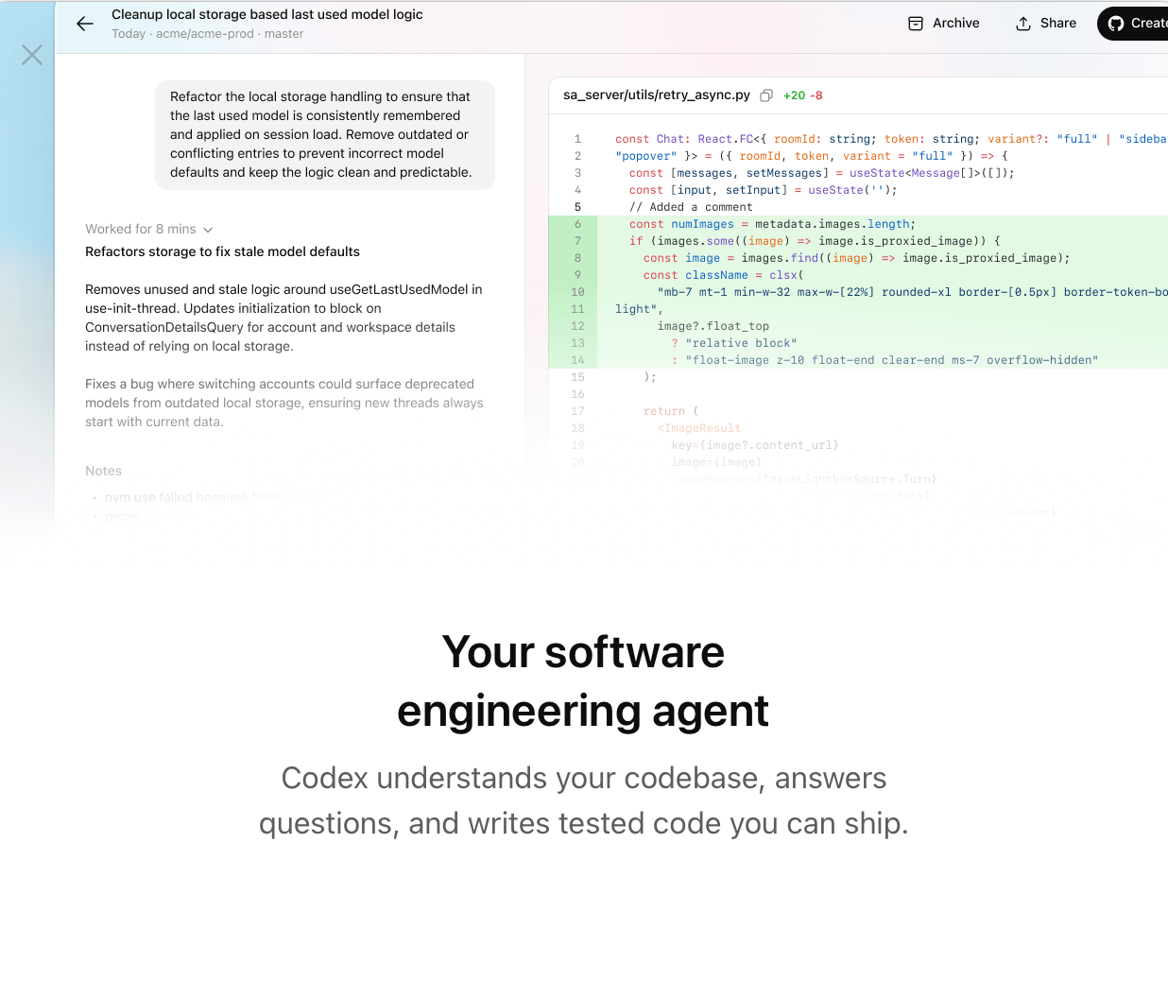Image resolution: width=1168 pixels, height=981 pixels.
Task: Click the paragraph starting "Removes unused and stale logic"
Action: coord(283,318)
